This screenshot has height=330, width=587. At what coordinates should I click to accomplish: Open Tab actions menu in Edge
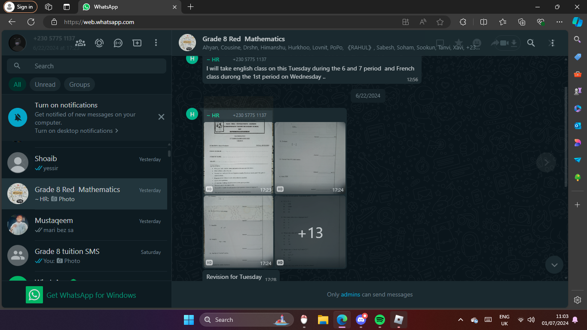pos(66,7)
